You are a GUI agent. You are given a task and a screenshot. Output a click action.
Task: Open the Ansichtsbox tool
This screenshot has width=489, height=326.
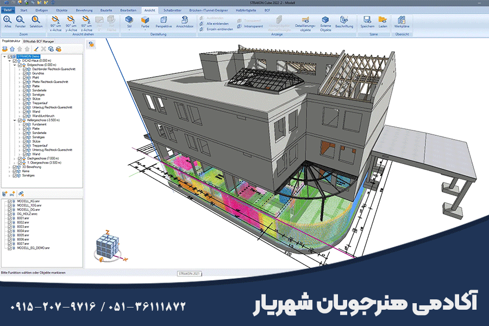click(185, 22)
